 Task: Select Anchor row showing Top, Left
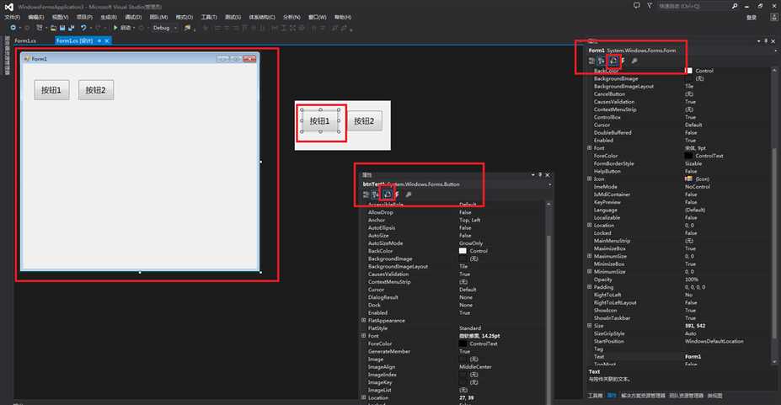click(453, 220)
